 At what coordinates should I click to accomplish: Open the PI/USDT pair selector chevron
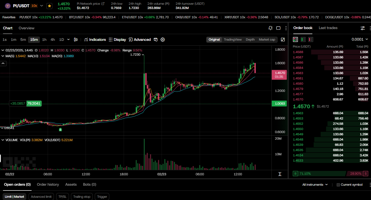[42, 6]
